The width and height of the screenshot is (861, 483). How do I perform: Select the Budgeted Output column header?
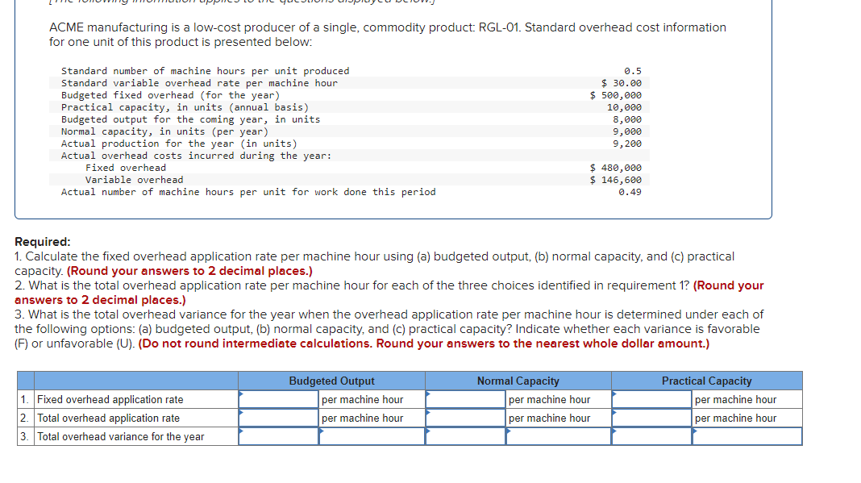tap(331, 381)
